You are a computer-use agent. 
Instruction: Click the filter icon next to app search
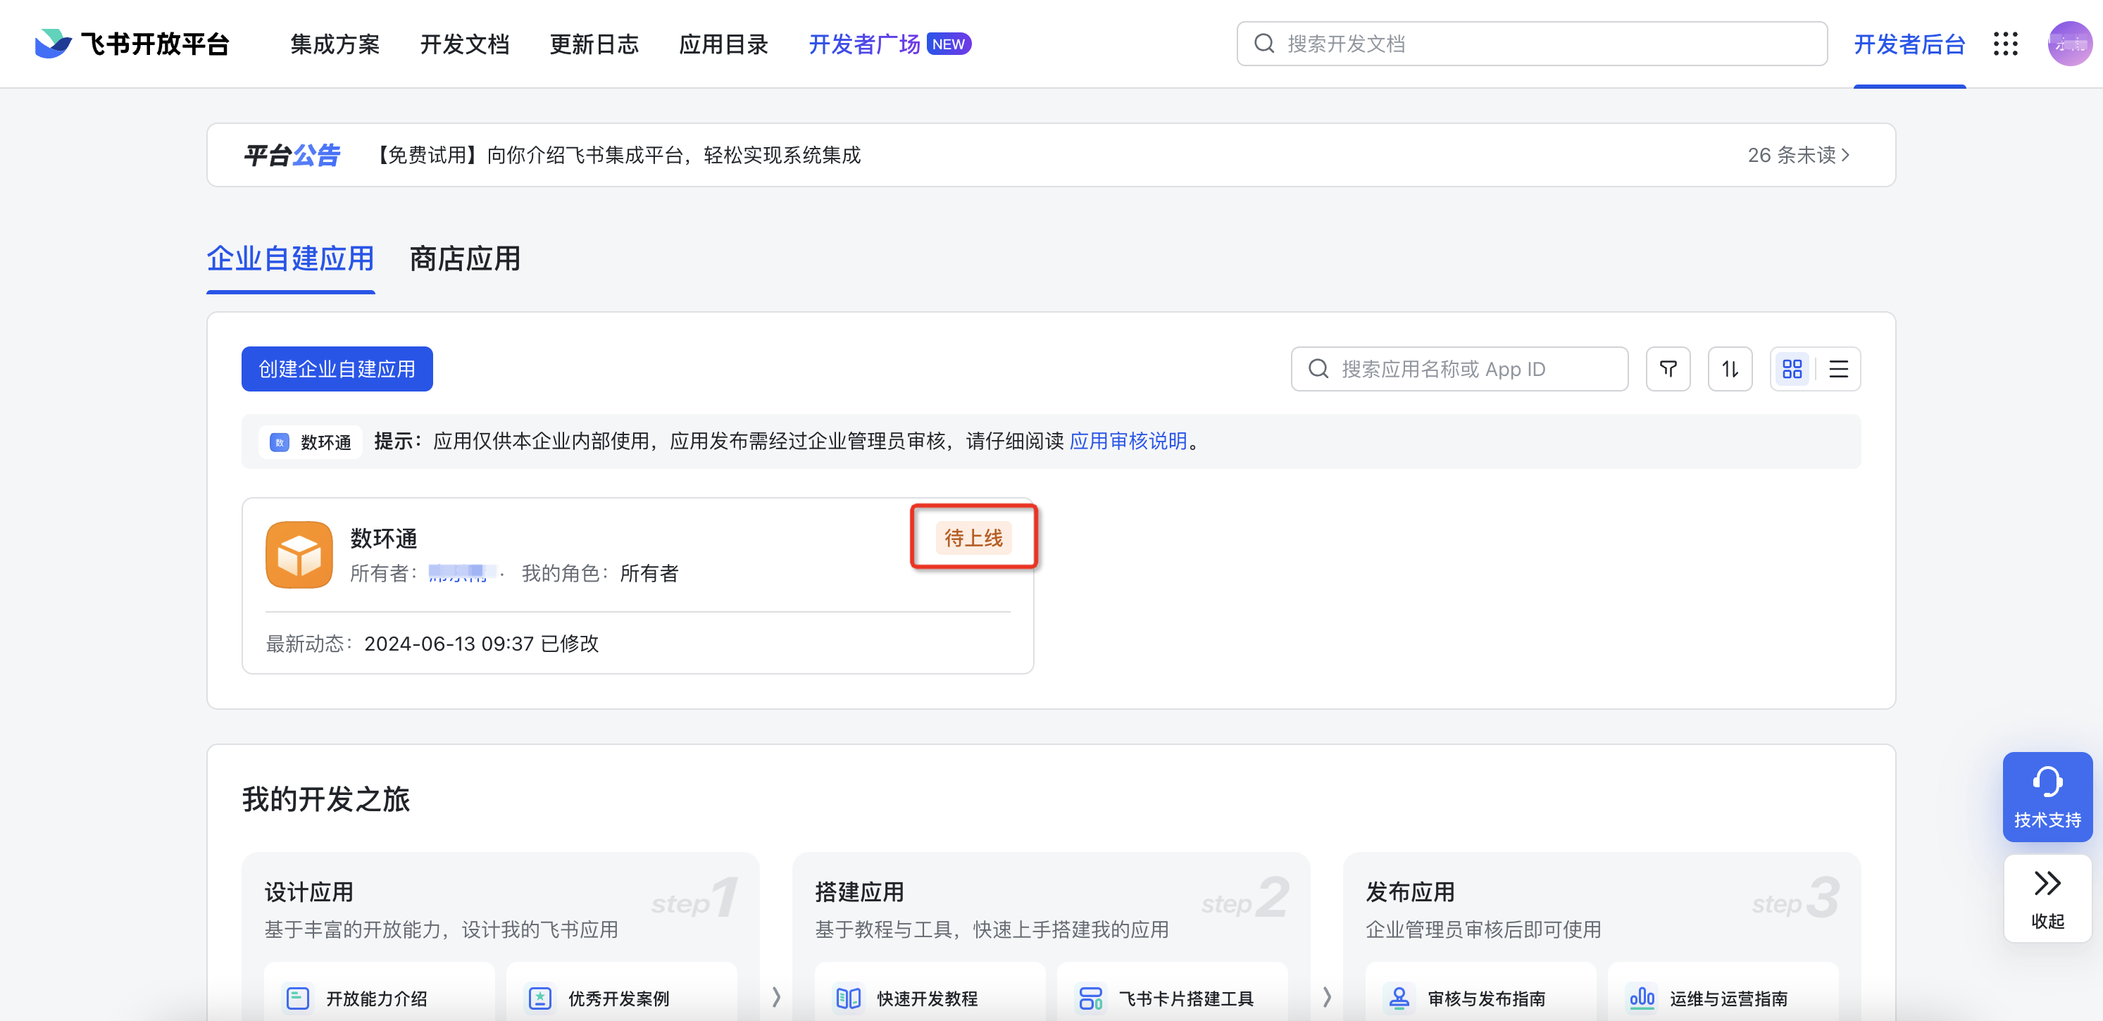(x=1668, y=369)
